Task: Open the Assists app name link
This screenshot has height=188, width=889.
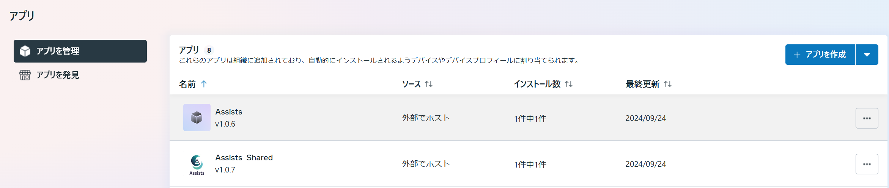Action: pos(228,112)
